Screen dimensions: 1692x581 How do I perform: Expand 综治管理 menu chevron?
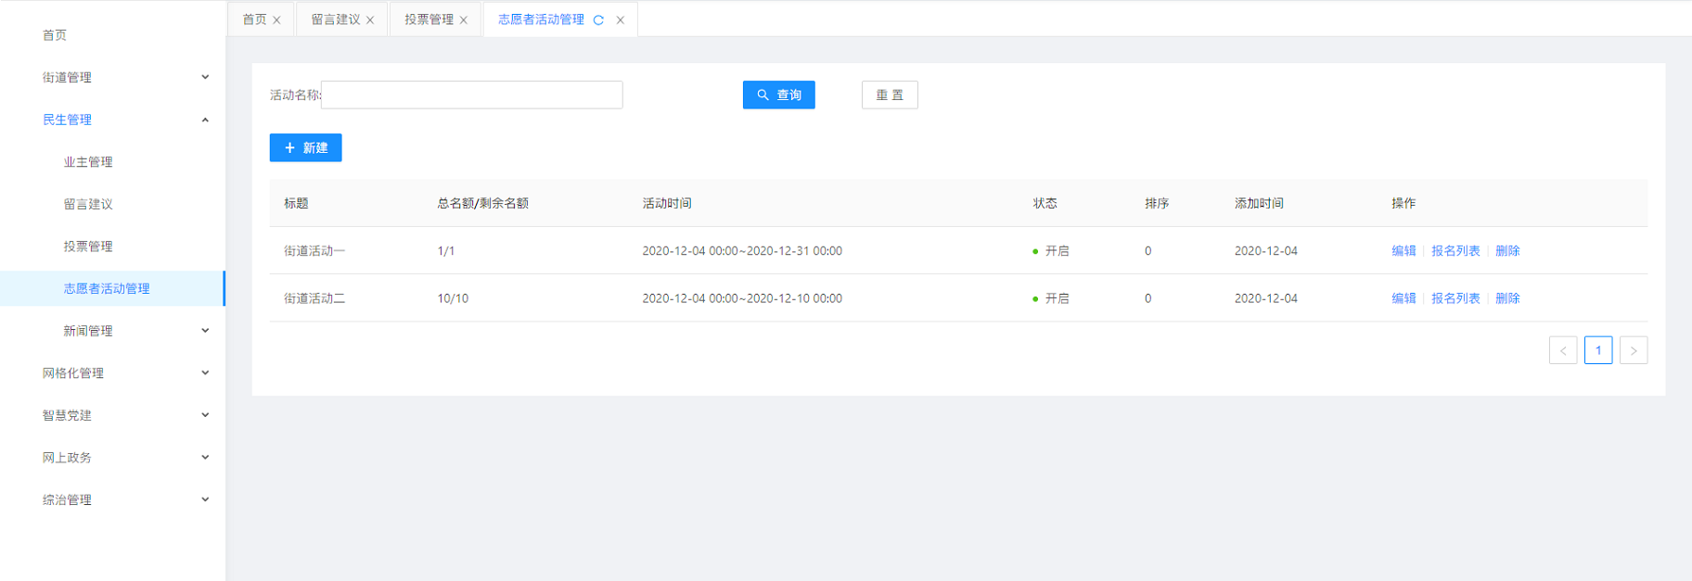click(x=205, y=499)
